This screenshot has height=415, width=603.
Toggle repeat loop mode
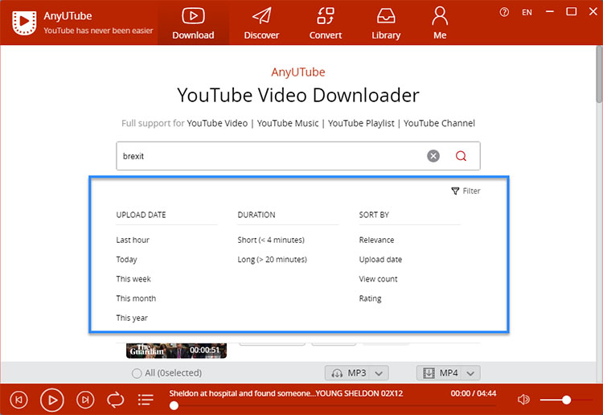click(x=115, y=400)
